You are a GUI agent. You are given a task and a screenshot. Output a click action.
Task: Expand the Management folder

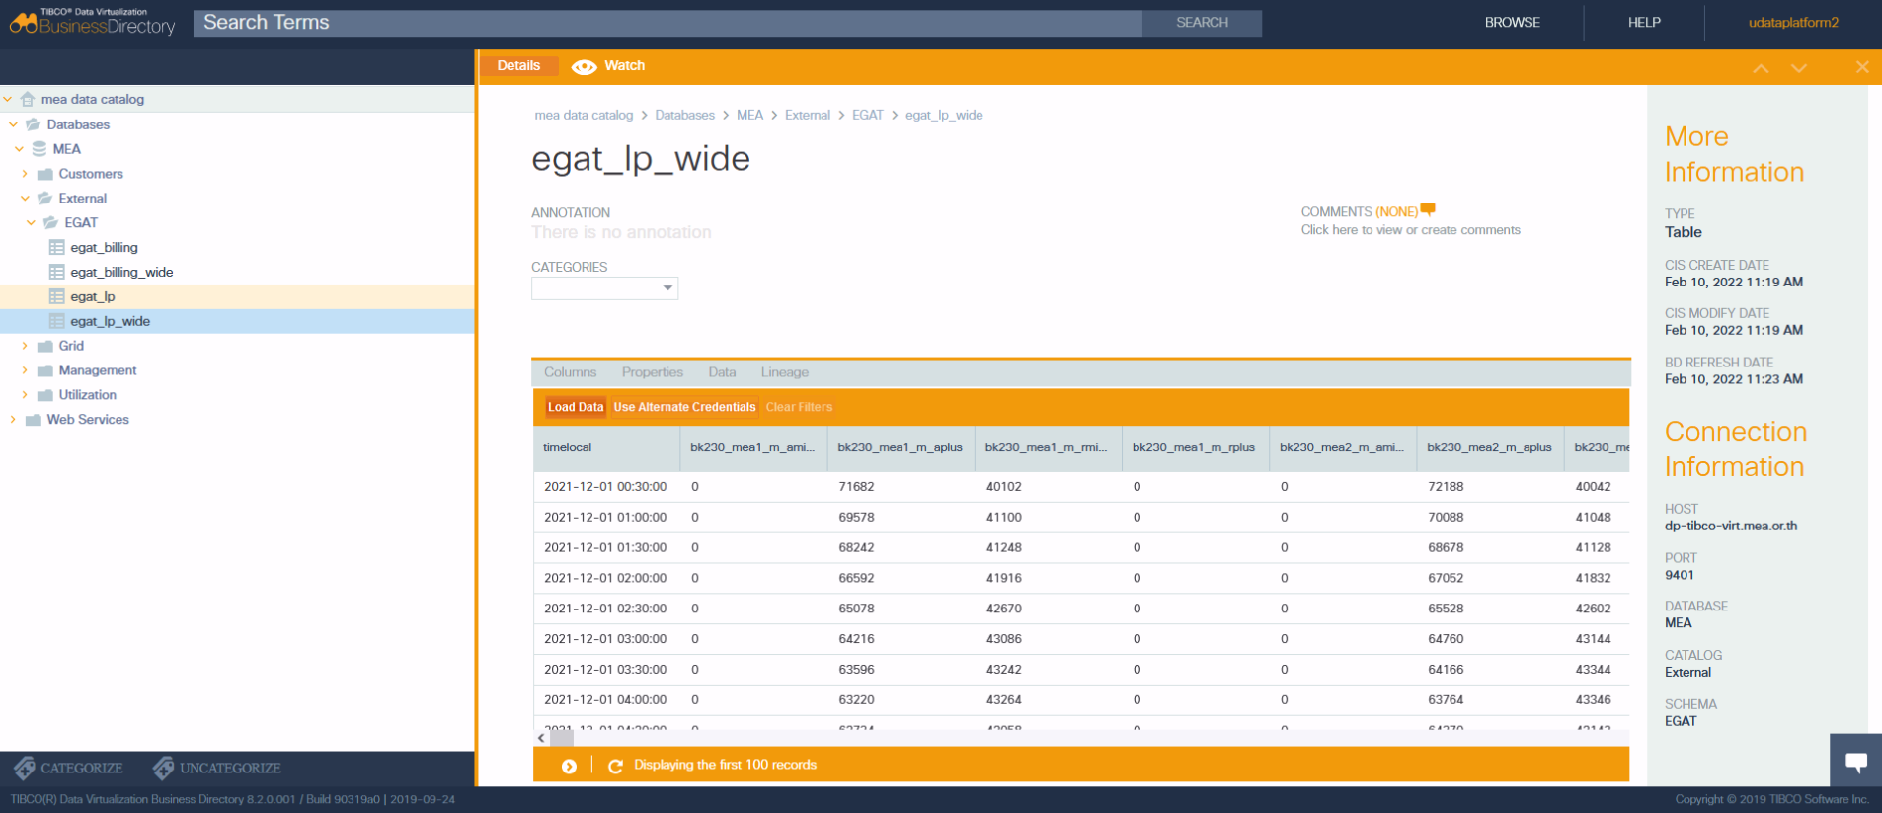tap(25, 370)
